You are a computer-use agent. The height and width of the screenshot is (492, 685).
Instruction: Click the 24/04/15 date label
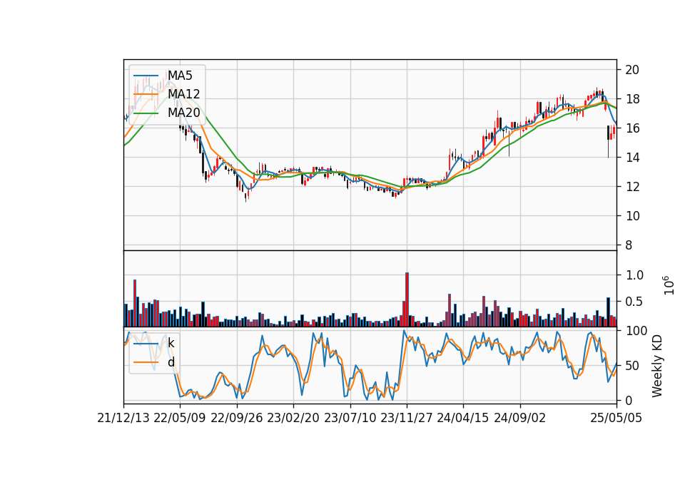463,418
